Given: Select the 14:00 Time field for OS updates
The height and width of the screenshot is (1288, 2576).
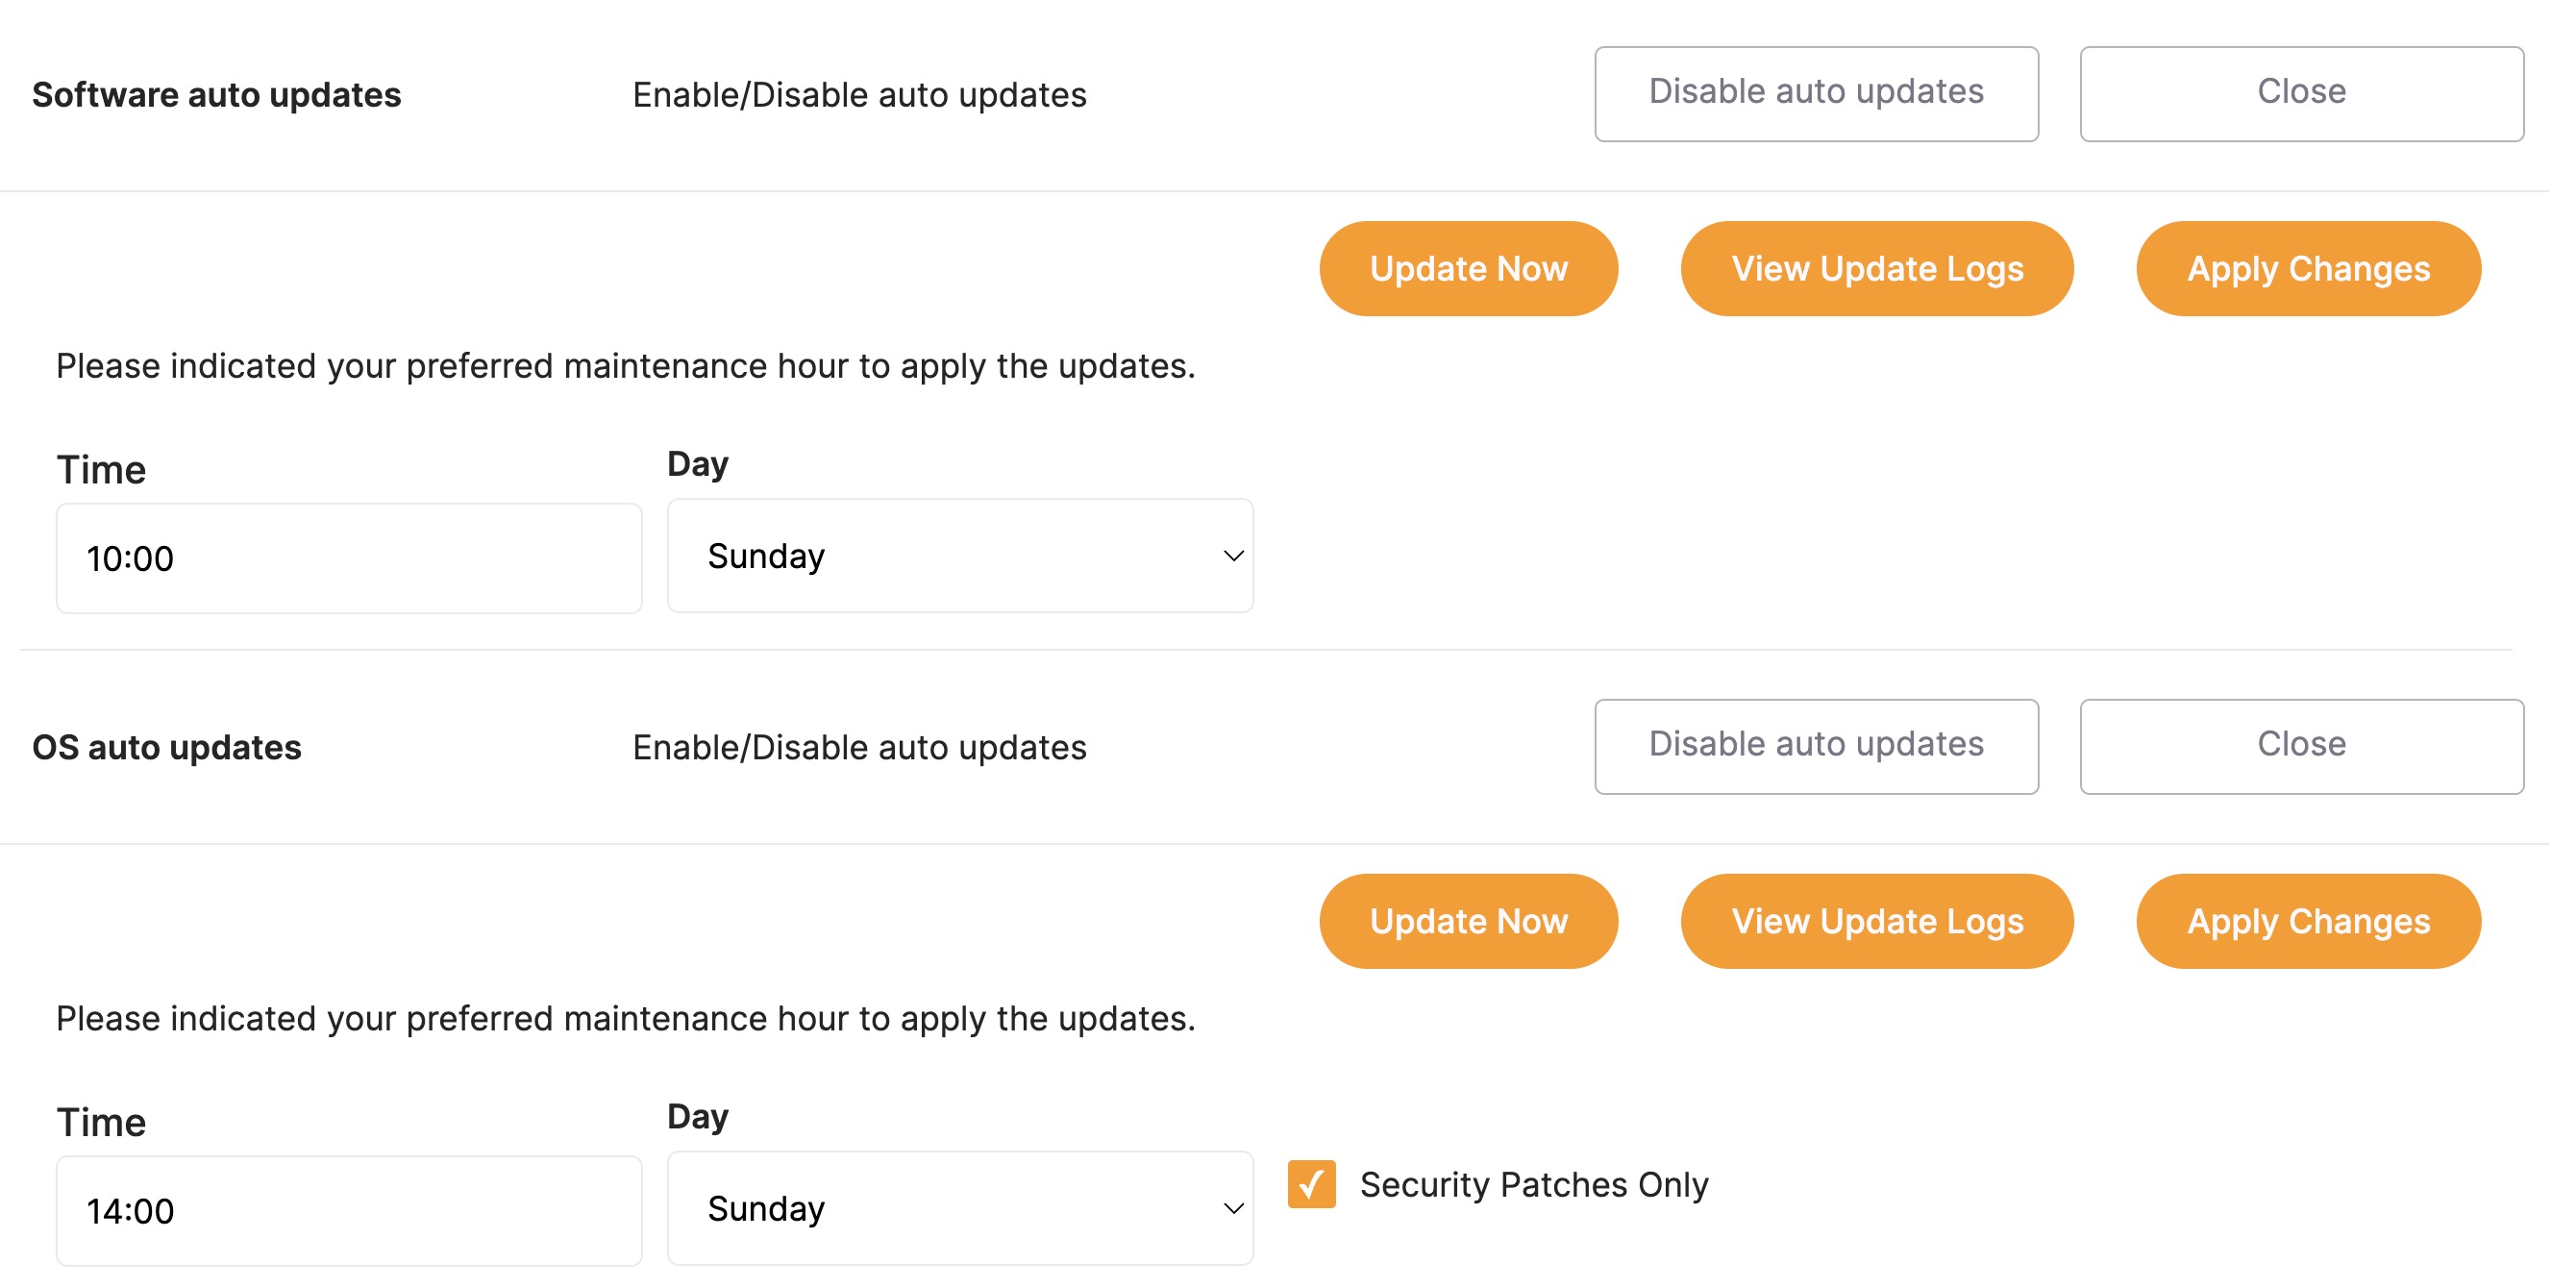Looking at the screenshot, I should (349, 1210).
